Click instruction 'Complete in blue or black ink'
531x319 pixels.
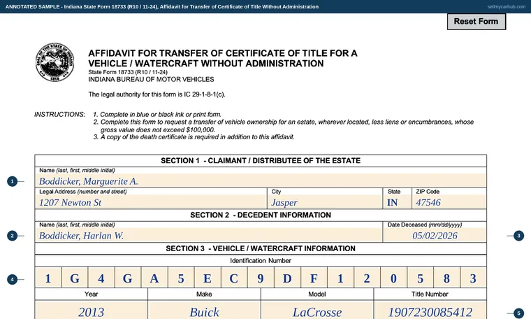157,115
